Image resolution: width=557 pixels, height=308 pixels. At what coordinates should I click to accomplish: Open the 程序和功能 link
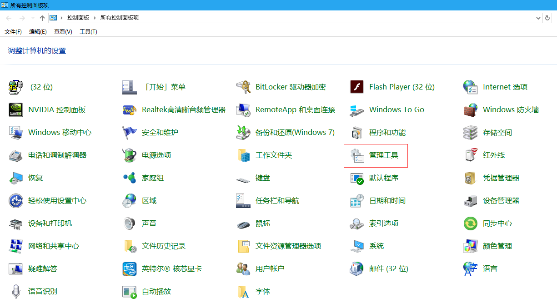point(387,132)
